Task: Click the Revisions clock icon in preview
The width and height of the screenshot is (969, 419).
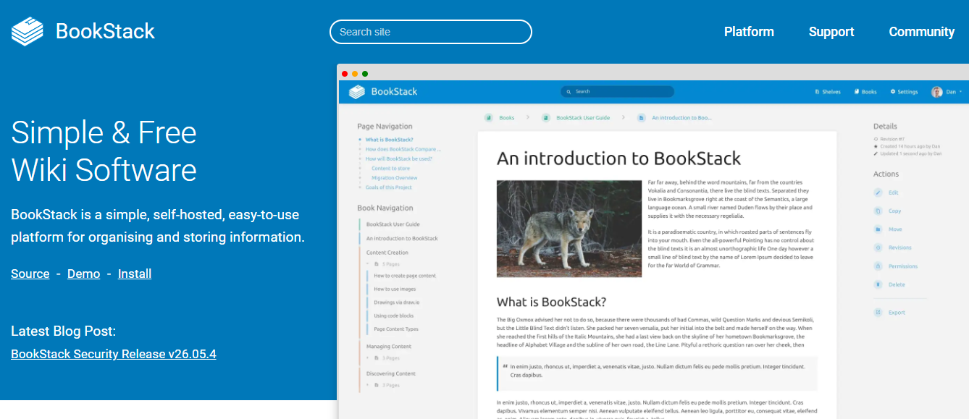Action: tap(878, 247)
